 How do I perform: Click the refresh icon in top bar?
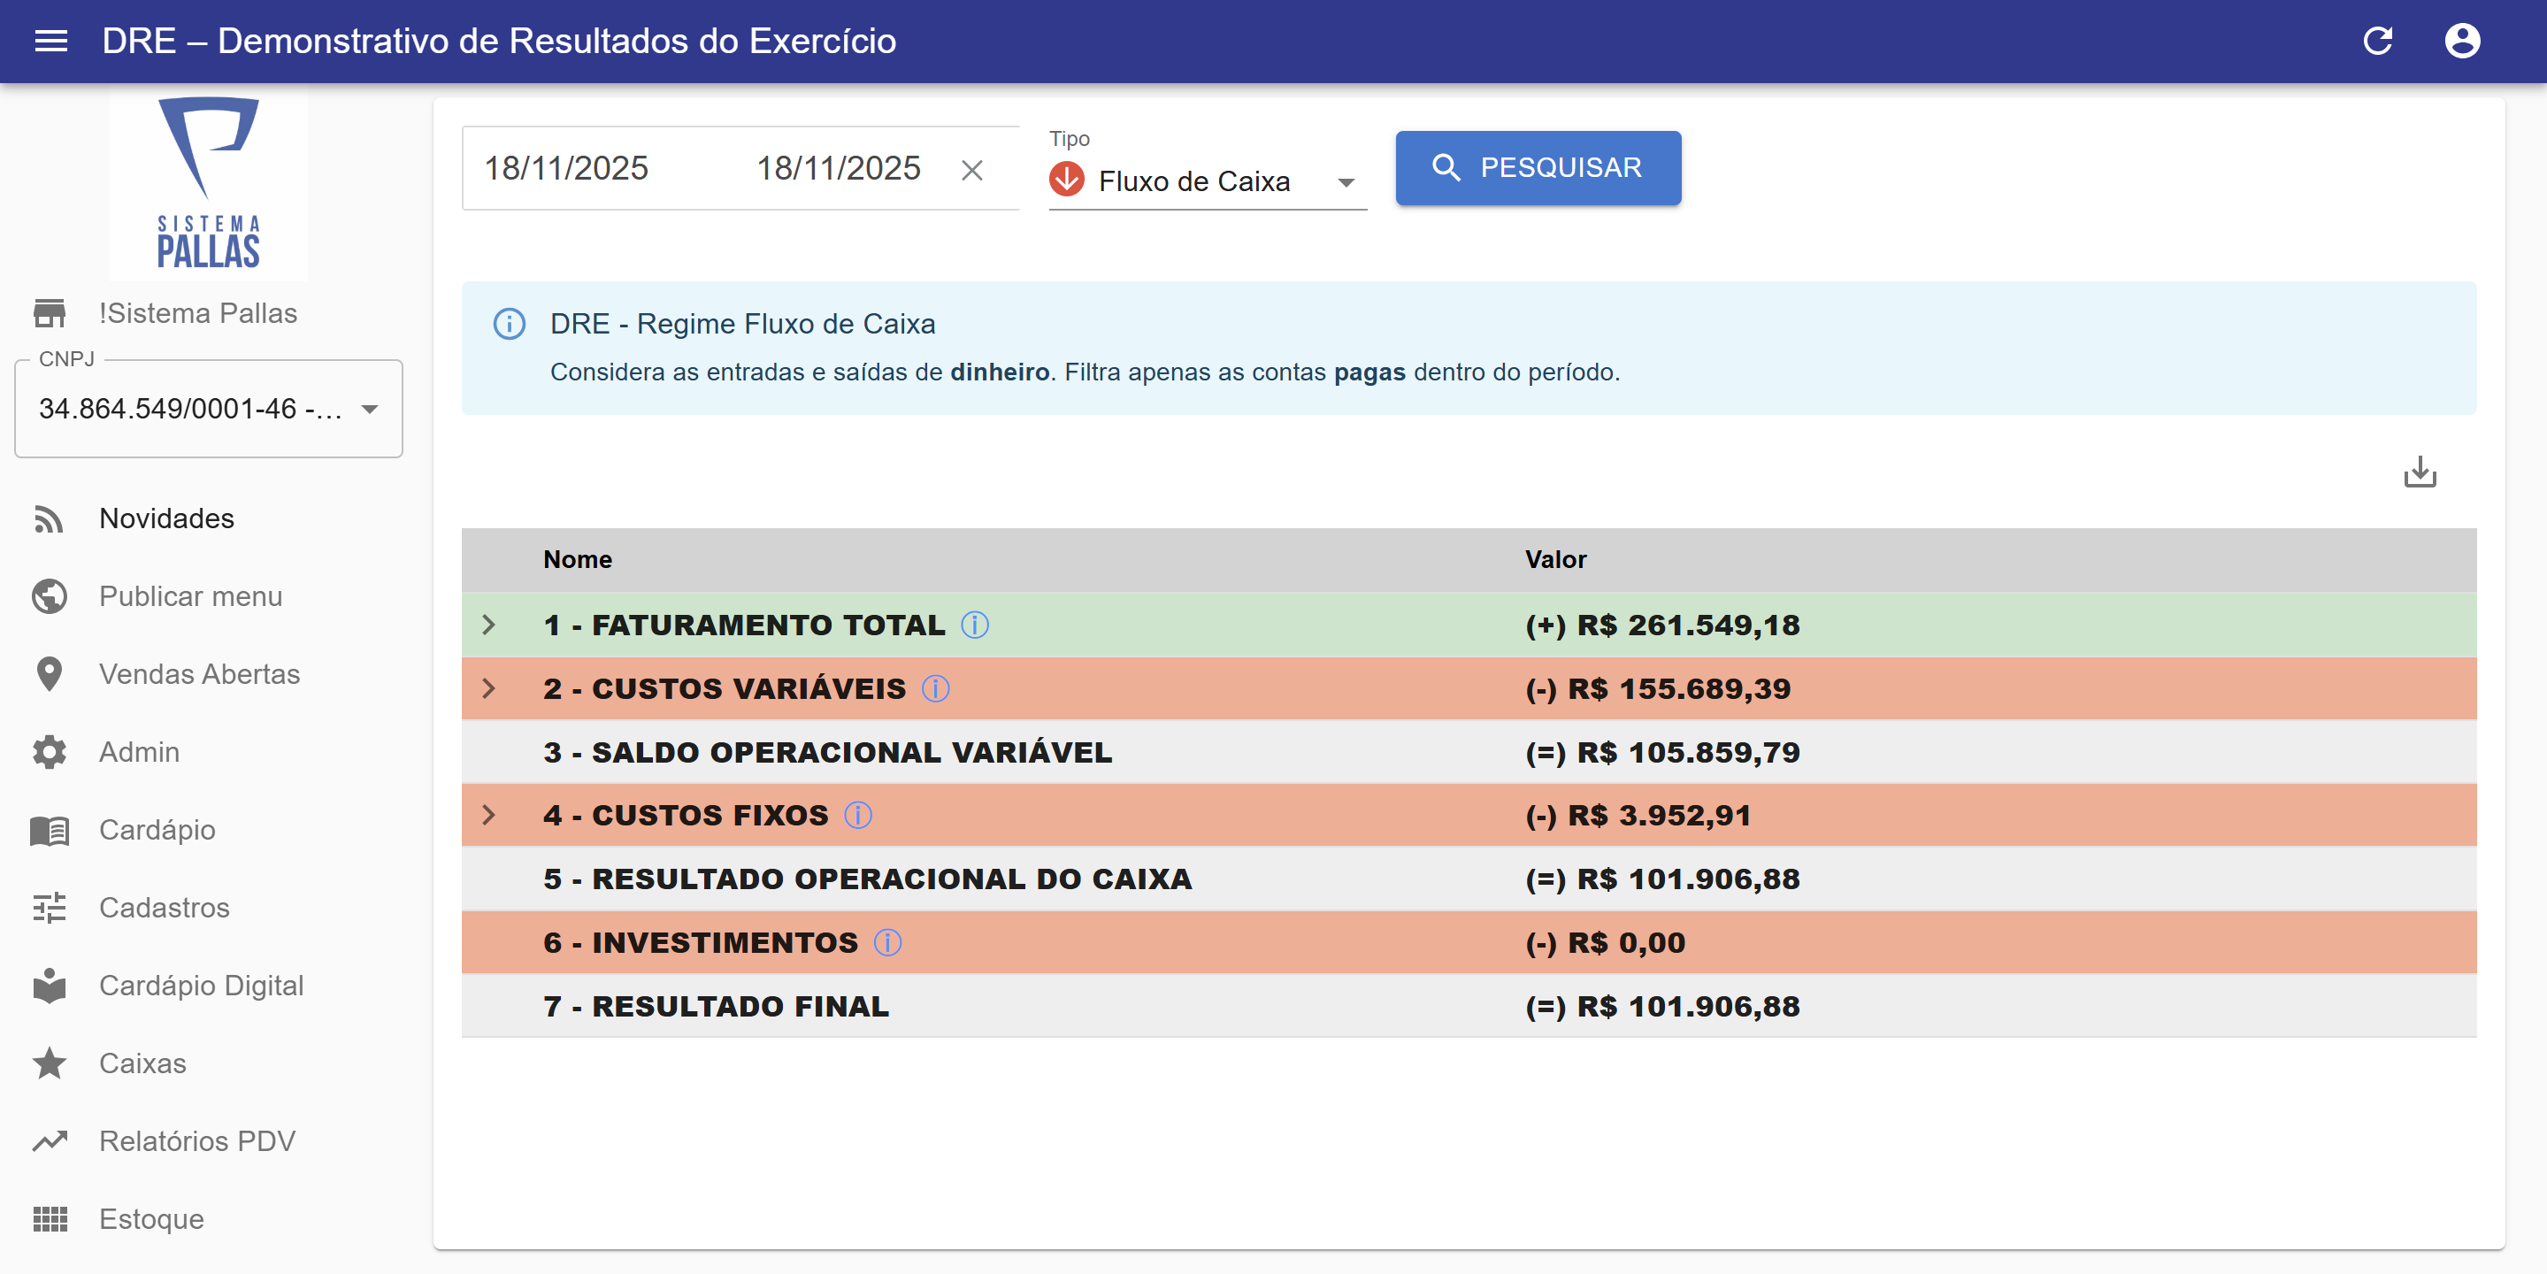pos(2376,41)
